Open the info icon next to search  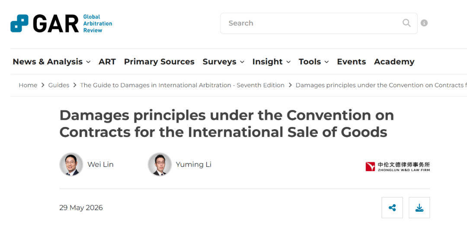(424, 23)
